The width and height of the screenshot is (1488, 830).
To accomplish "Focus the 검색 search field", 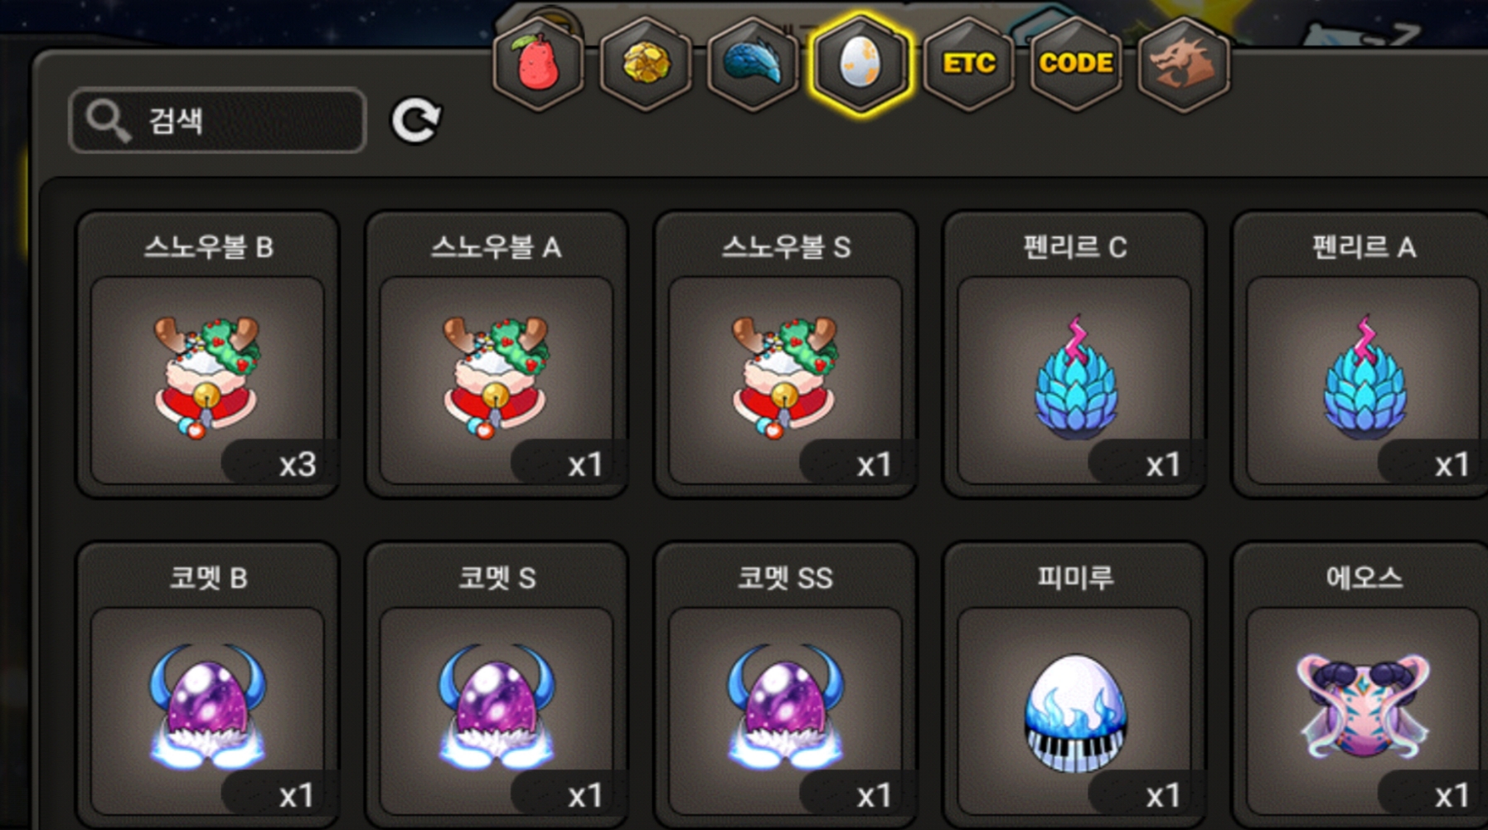I will [217, 121].
